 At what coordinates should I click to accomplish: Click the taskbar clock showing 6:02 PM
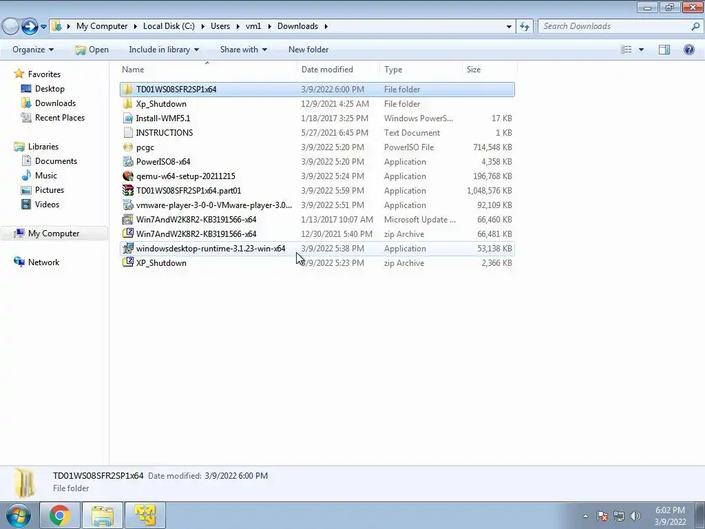click(670, 516)
